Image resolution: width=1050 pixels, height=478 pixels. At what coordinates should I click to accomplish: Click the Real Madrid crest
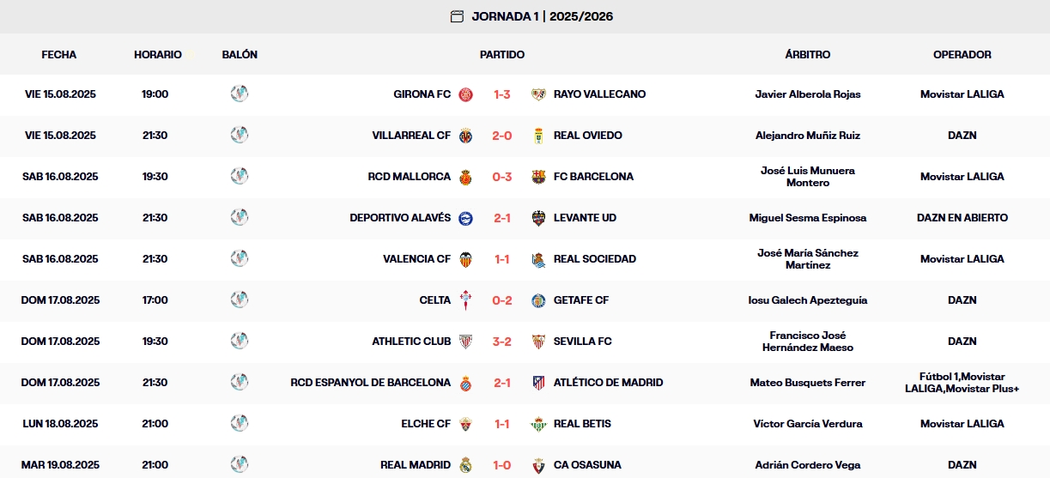(466, 465)
